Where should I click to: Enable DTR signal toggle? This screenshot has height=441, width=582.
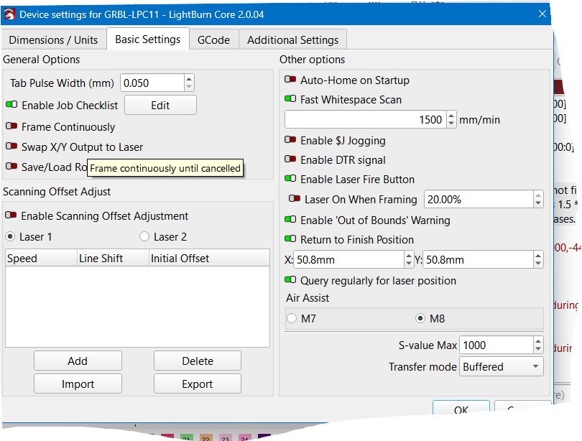click(290, 159)
